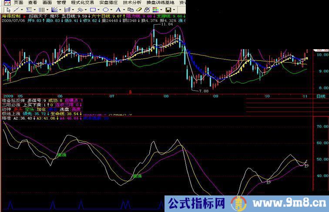Expand the line tool dropdown arrow
Screen dimensions: 329x212
click(x=22, y=9)
